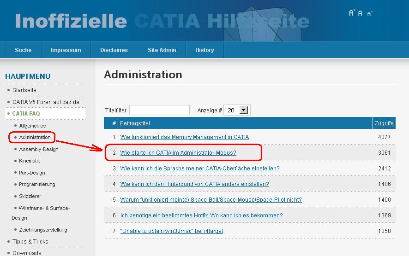Screen dimensions: 409x256
Task: Open Tipps & Tricks menu entry
Action: click(x=30, y=241)
